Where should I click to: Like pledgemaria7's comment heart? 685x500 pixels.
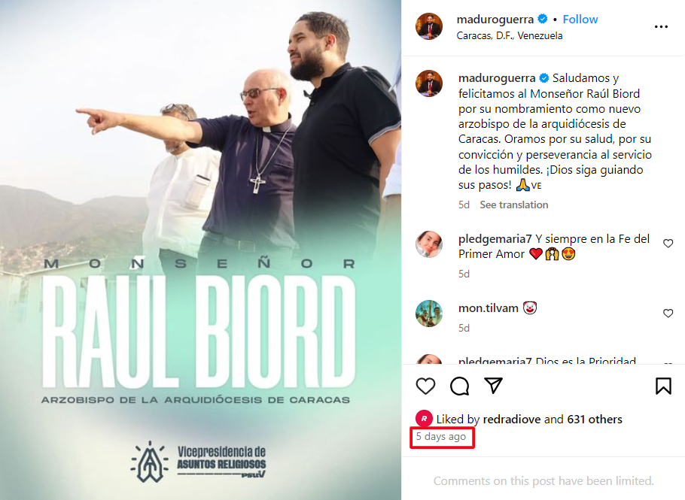668,244
